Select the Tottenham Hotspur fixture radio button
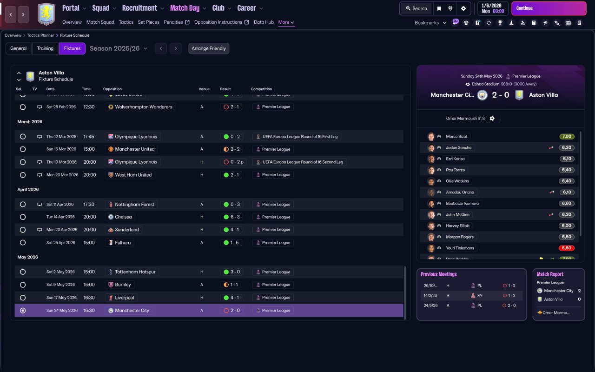595x372 pixels. (x=23, y=272)
